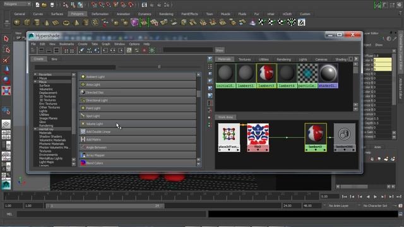Create a polygon cylinder from the shelf
The height and width of the screenshot is (227, 404).
pos(37,23)
